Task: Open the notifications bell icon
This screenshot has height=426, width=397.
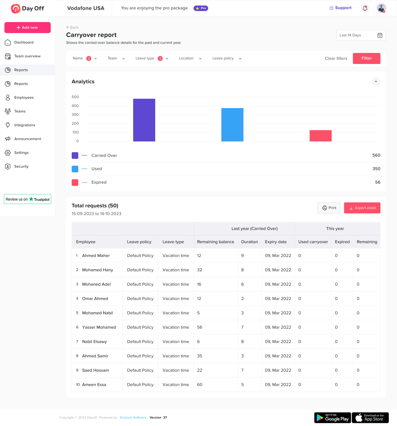Action: point(365,8)
